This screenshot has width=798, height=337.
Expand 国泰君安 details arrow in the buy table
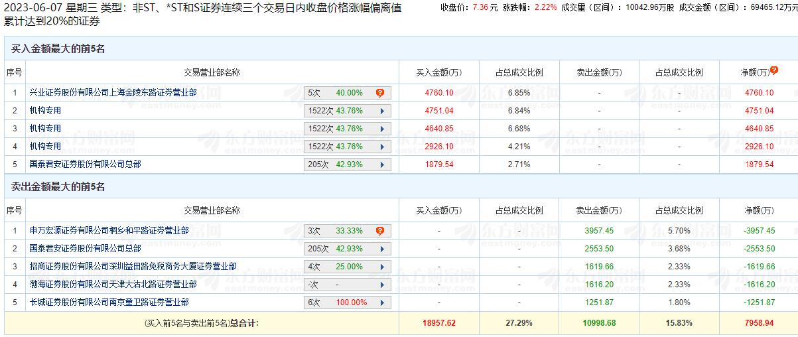(x=382, y=165)
